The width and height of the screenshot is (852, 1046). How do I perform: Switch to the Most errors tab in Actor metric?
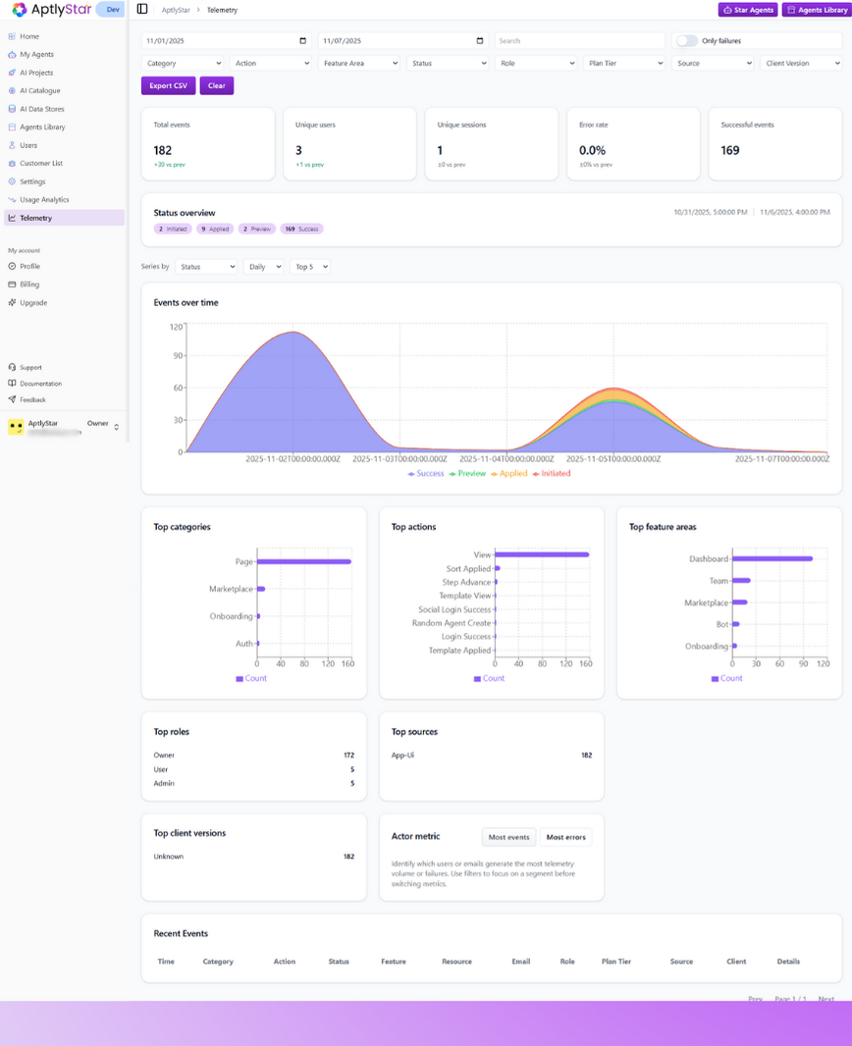(565, 837)
